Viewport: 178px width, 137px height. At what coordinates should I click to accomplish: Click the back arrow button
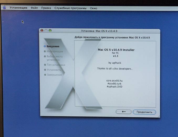[123, 112]
